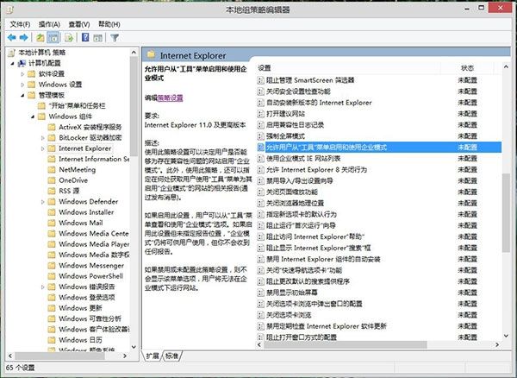Image resolution: width=517 pixels, height=378 pixels.
Task: Expand the BitLocker 驱动器加密 node
Action: tap(43, 136)
